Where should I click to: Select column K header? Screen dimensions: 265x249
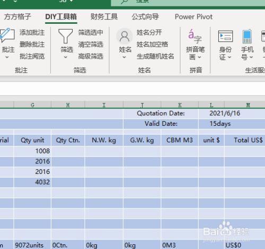[180, 105]
